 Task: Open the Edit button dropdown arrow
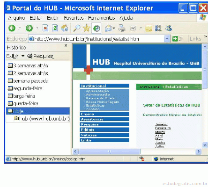tap(141, 28)
